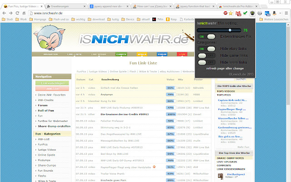Viewport: 291px width, 182px height.
Task: Bookmark this page with the star icon
Action: point(231,13)
